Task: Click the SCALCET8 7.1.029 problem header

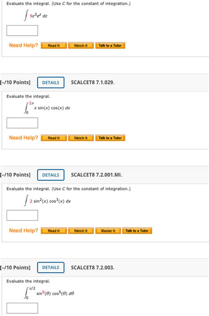Action: [93, 82]
